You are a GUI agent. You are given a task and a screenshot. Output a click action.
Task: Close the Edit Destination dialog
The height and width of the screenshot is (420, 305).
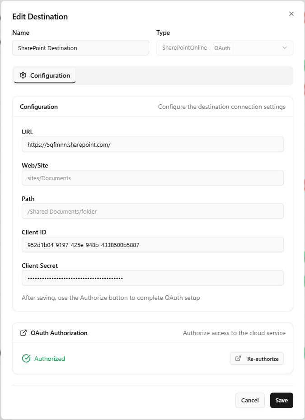click(x=291, y=14)
